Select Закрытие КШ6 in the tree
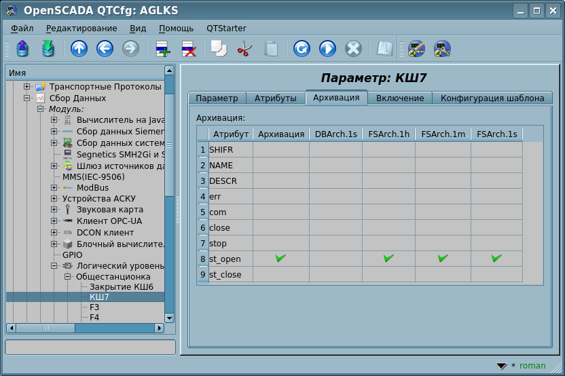The height and width of the screenshot is (376, 565). 122,287
